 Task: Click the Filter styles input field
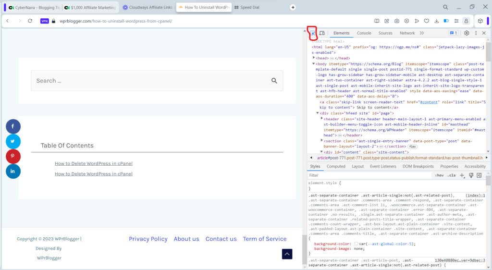(x=365, y=175)
